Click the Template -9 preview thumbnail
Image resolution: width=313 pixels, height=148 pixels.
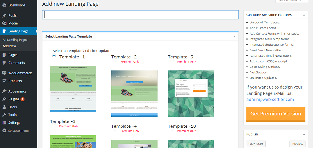tap(191, 94)
